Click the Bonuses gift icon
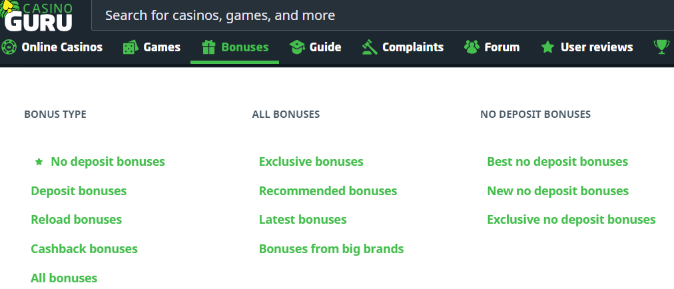The height and width of the screenshot is (289, 674). click(208, 47)
